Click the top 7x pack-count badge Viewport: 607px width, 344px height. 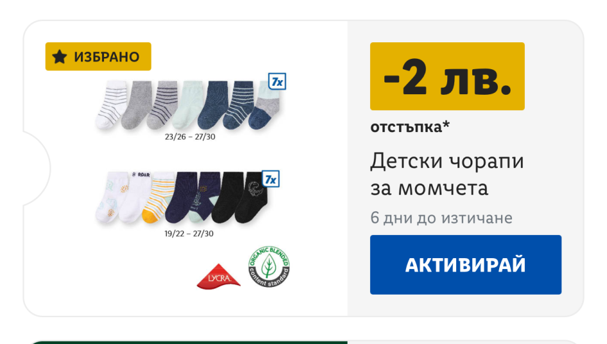(x=277, y=81)
